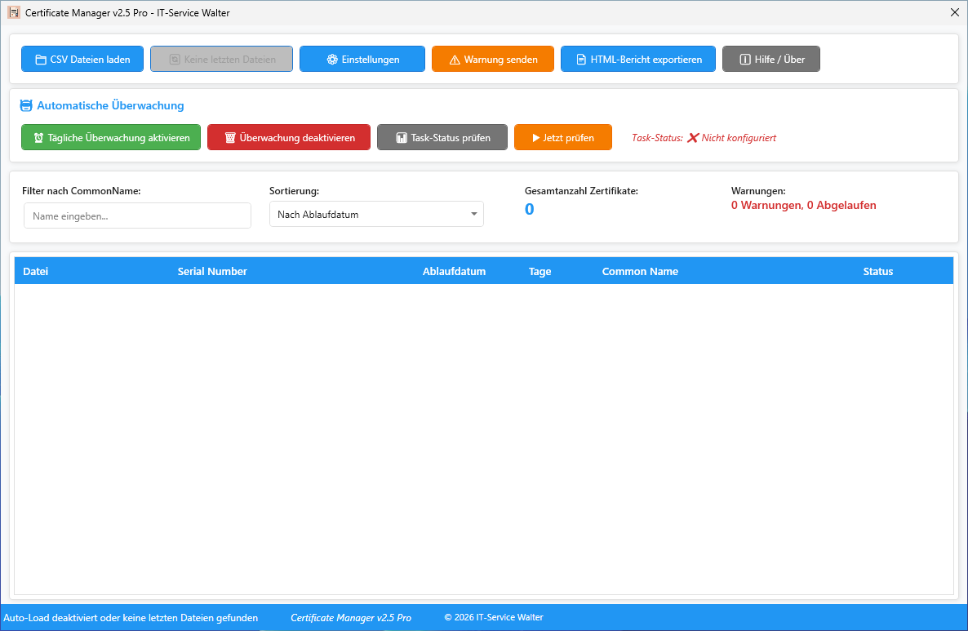Click the warning triangle icon on Warnung senden
Screen dimensions: 968x631
[455, 60]
